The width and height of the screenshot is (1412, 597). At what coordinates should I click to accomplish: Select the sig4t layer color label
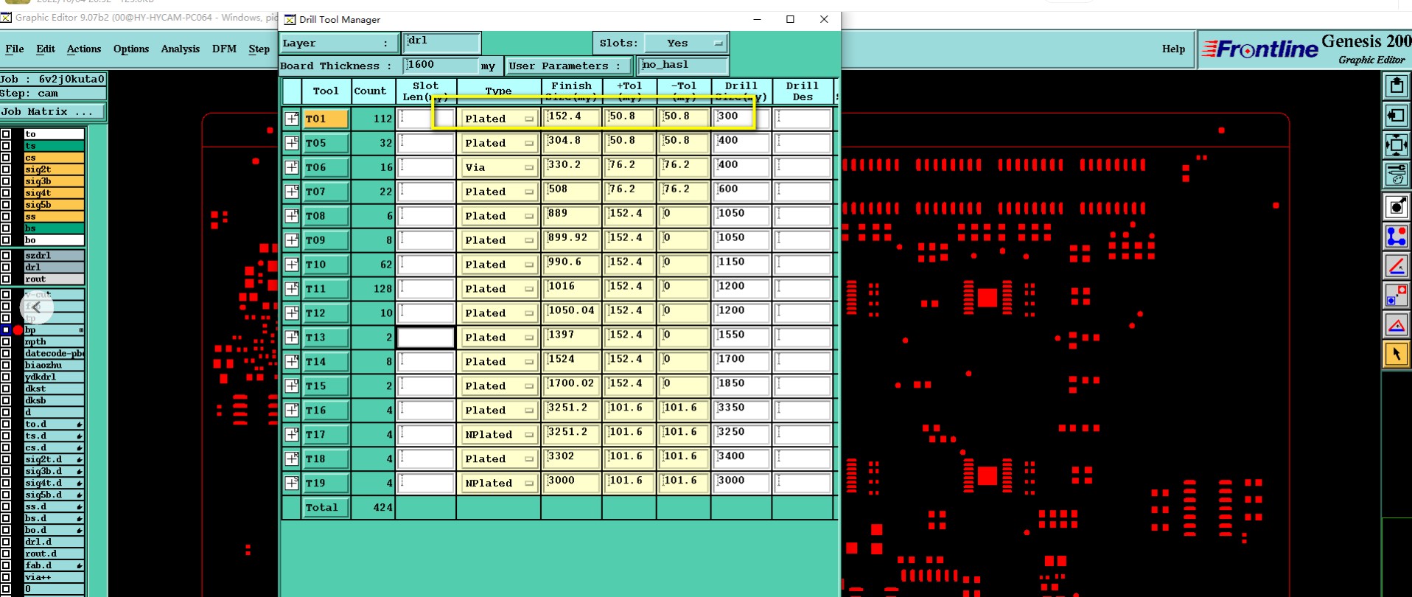coord(54,193)
